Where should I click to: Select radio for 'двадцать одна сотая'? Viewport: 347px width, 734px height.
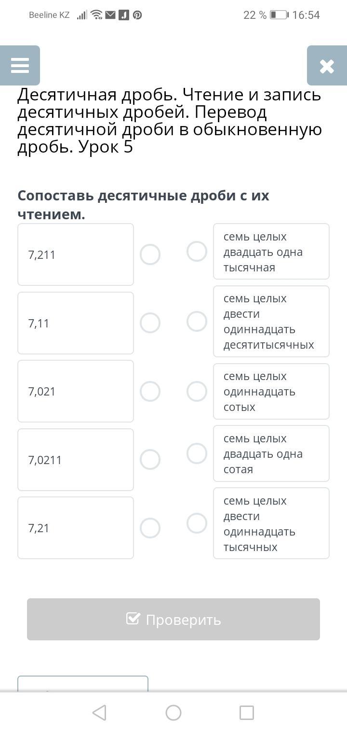click(197, 453)
